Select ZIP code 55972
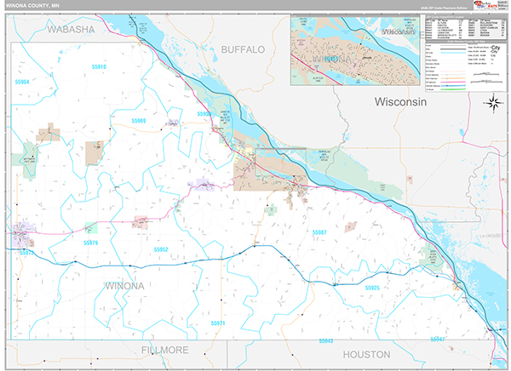The height and width of the screenshot is (371, 511). (x=26, y=253)
